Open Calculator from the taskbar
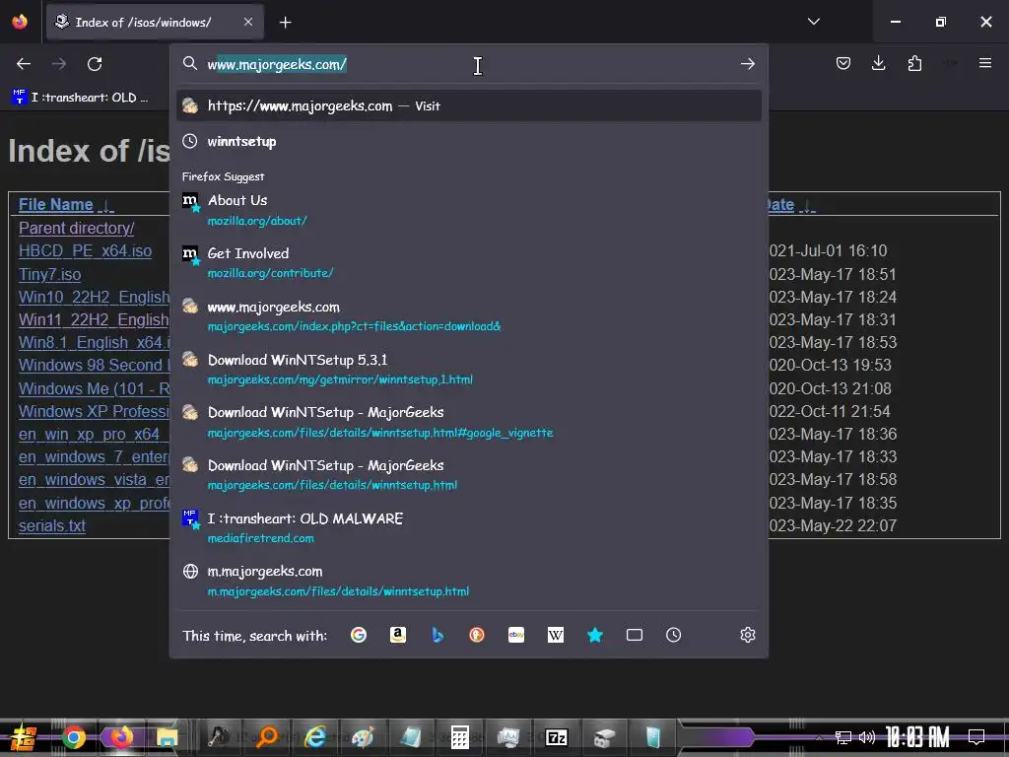 point(459,737)
